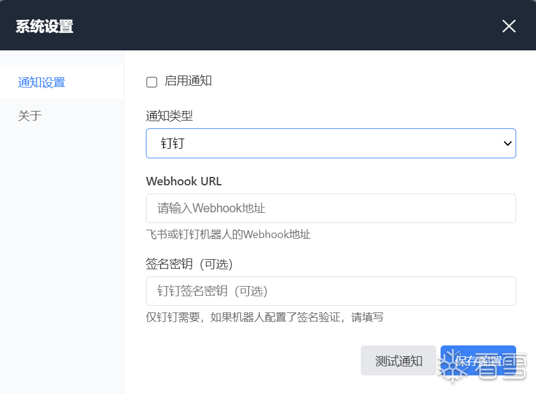Click the dark header bar of the dialog
This screenshot has width=536, height=394.
(x=270, y=26)
